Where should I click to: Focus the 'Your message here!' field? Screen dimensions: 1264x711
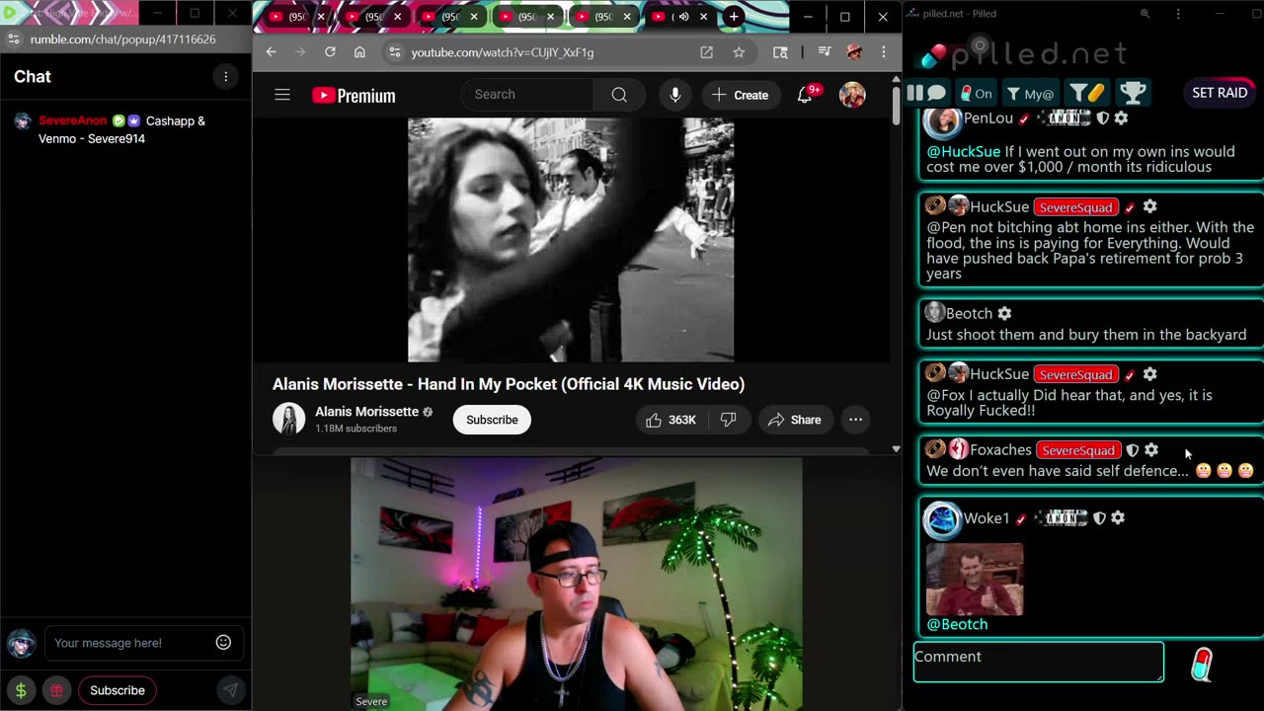pos(142,643)
